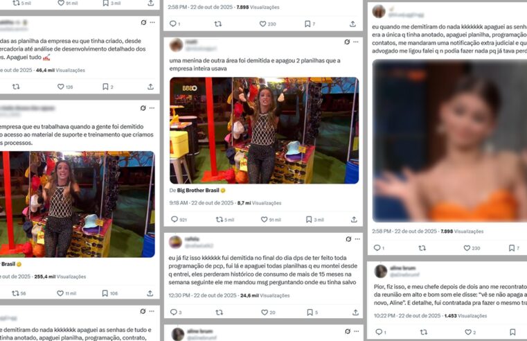The image size is (527, 341).
Task: Bookmark the left tweet showing 106 saves
Action: [105, 293]
